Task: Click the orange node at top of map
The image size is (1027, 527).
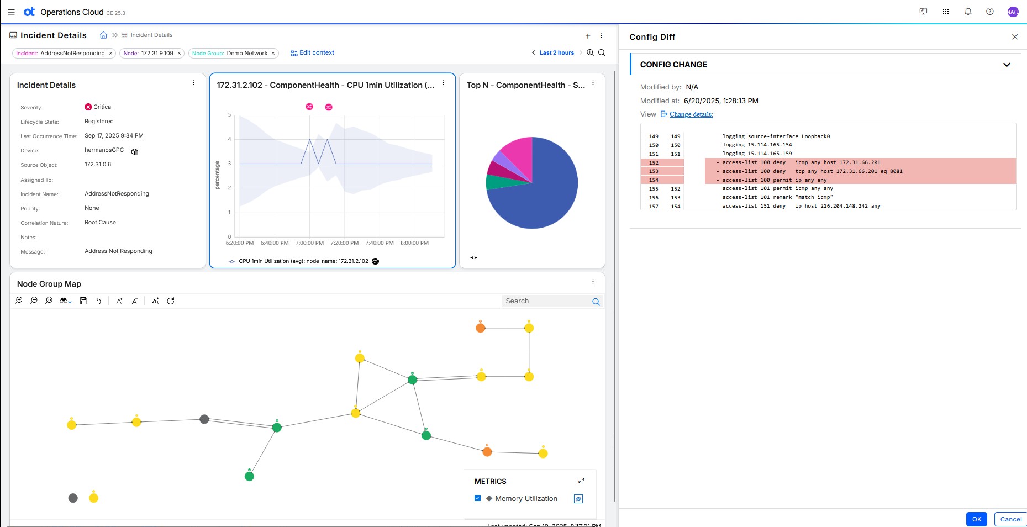Action: (x=481, y=328)
